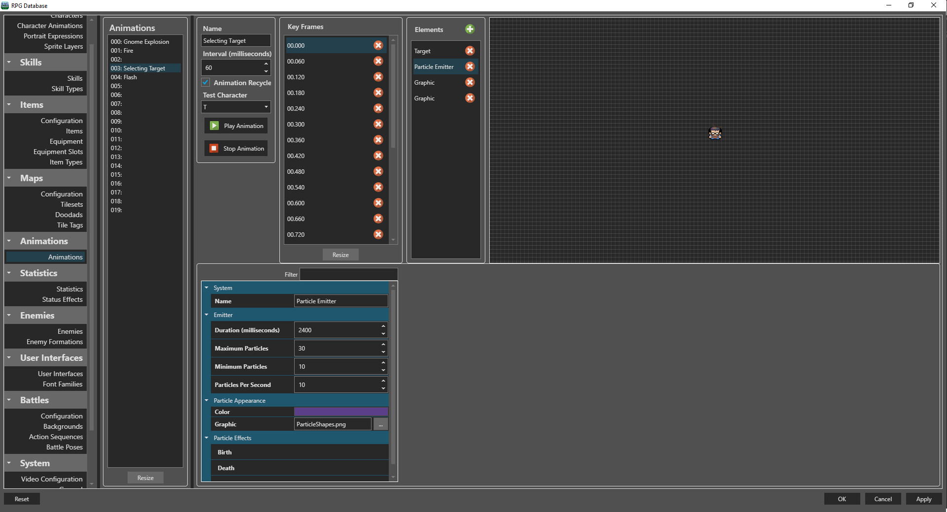Collapse the Emitter property section

coord(207,315)
